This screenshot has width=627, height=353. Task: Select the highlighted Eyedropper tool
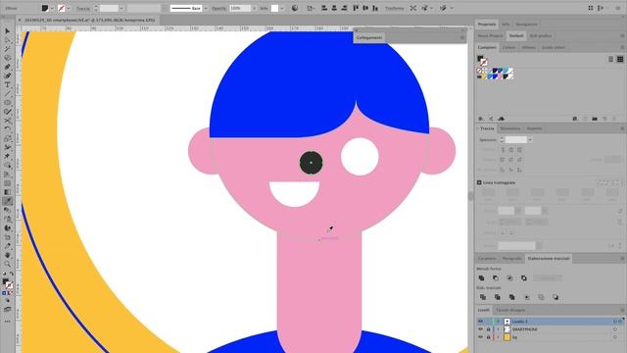(8, 201)
